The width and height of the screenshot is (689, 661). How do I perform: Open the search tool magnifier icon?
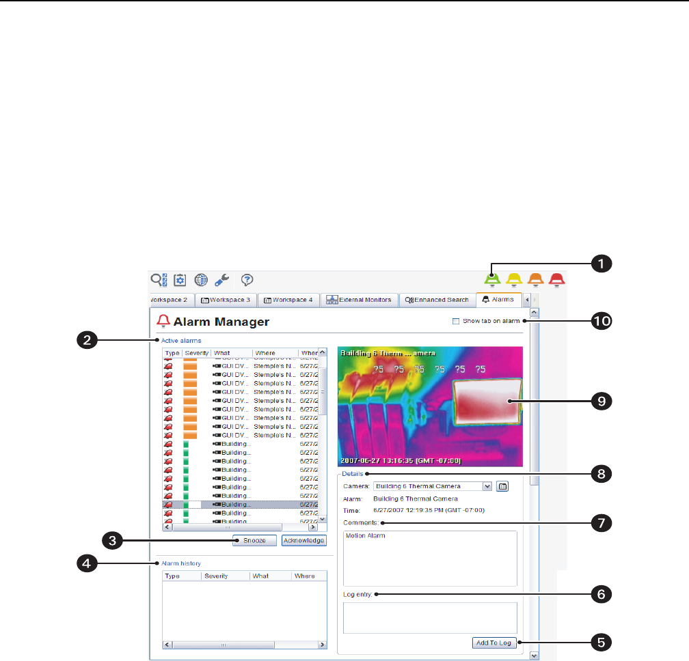tap(159, 280)
